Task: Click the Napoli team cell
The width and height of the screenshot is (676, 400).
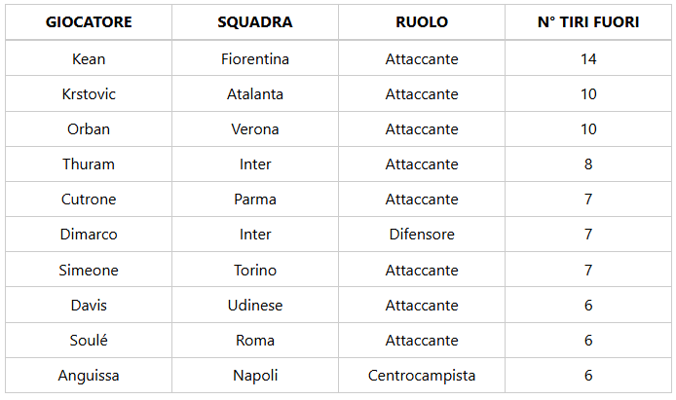Action: (255, 376)
